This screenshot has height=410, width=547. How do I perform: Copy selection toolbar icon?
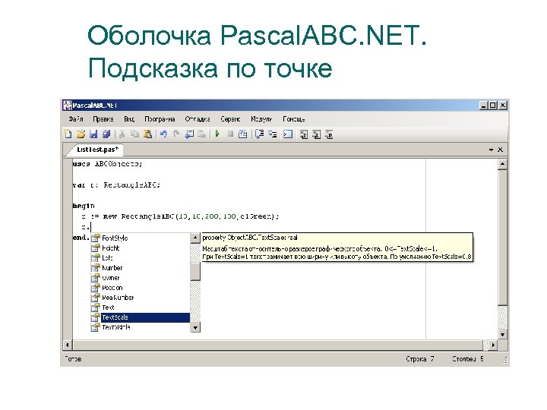134,134
